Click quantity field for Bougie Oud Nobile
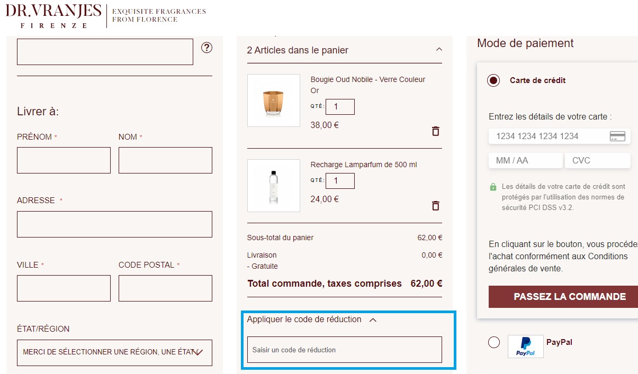Screen dimensions: 638x374 click(340, 107)
